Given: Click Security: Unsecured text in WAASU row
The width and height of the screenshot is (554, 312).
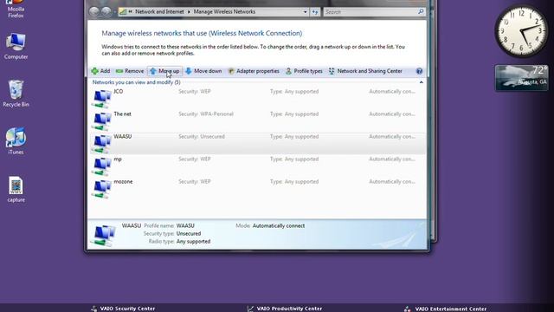Looking at the screenshot, I should [202, 137].
